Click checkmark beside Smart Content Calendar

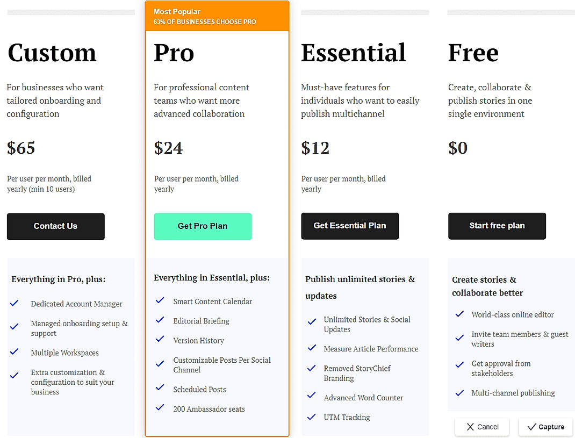(x=160, y=301)
